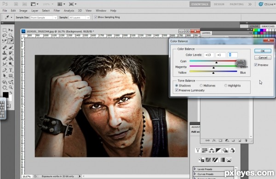Select the Eraser tool
276x179 pixels.
[x=5, y=58]
